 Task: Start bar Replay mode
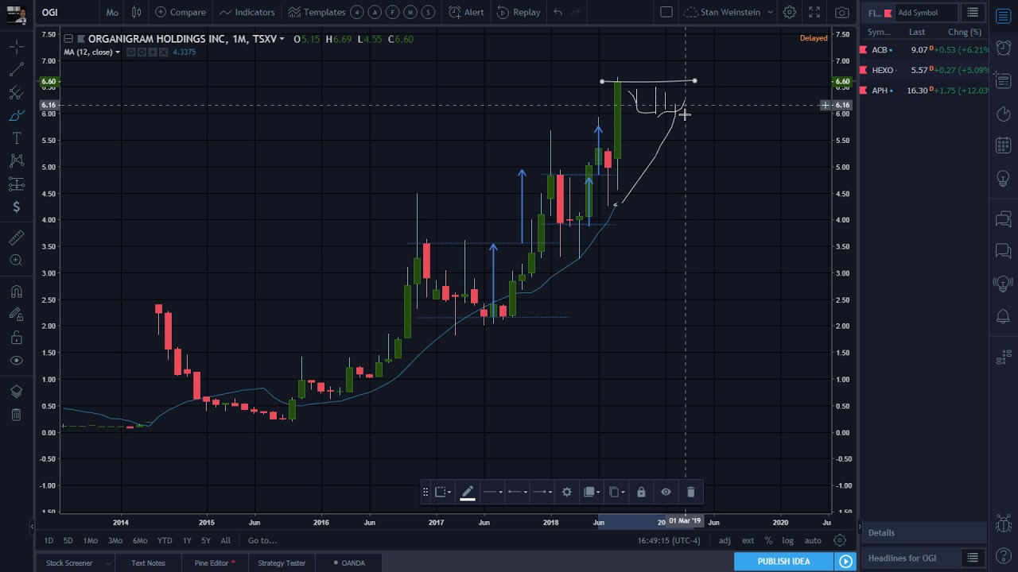pyautogui.click(x=519, y=12)
